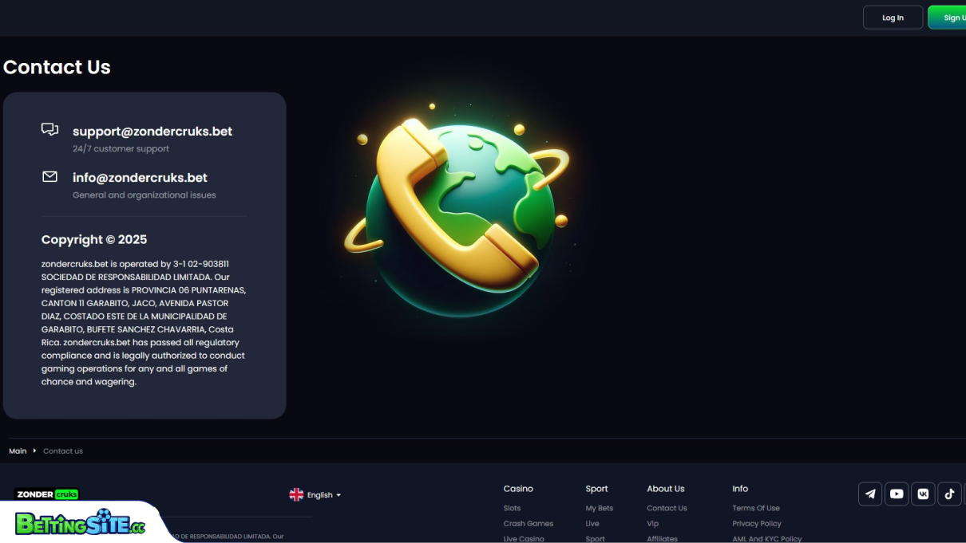Click the ZONDER cruks logo

pyautogui.click(x=46, y=494)
